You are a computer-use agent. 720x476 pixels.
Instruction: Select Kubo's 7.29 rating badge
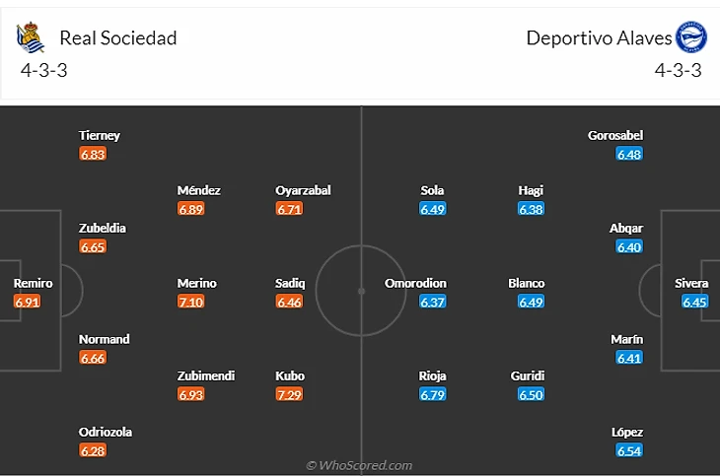point(290,394)
